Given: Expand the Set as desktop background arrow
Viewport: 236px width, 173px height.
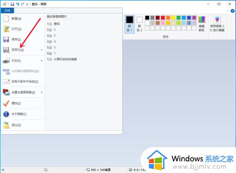Looking at the screenshot, I should coord(42,92).
